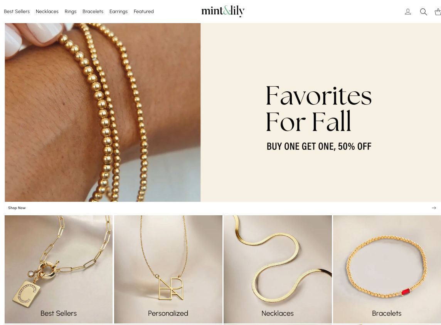
Task: Open the Best Sellers menu item
Action: 17,12
